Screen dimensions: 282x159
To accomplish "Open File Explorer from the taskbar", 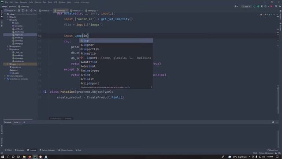I will click(x=24, y=157).
